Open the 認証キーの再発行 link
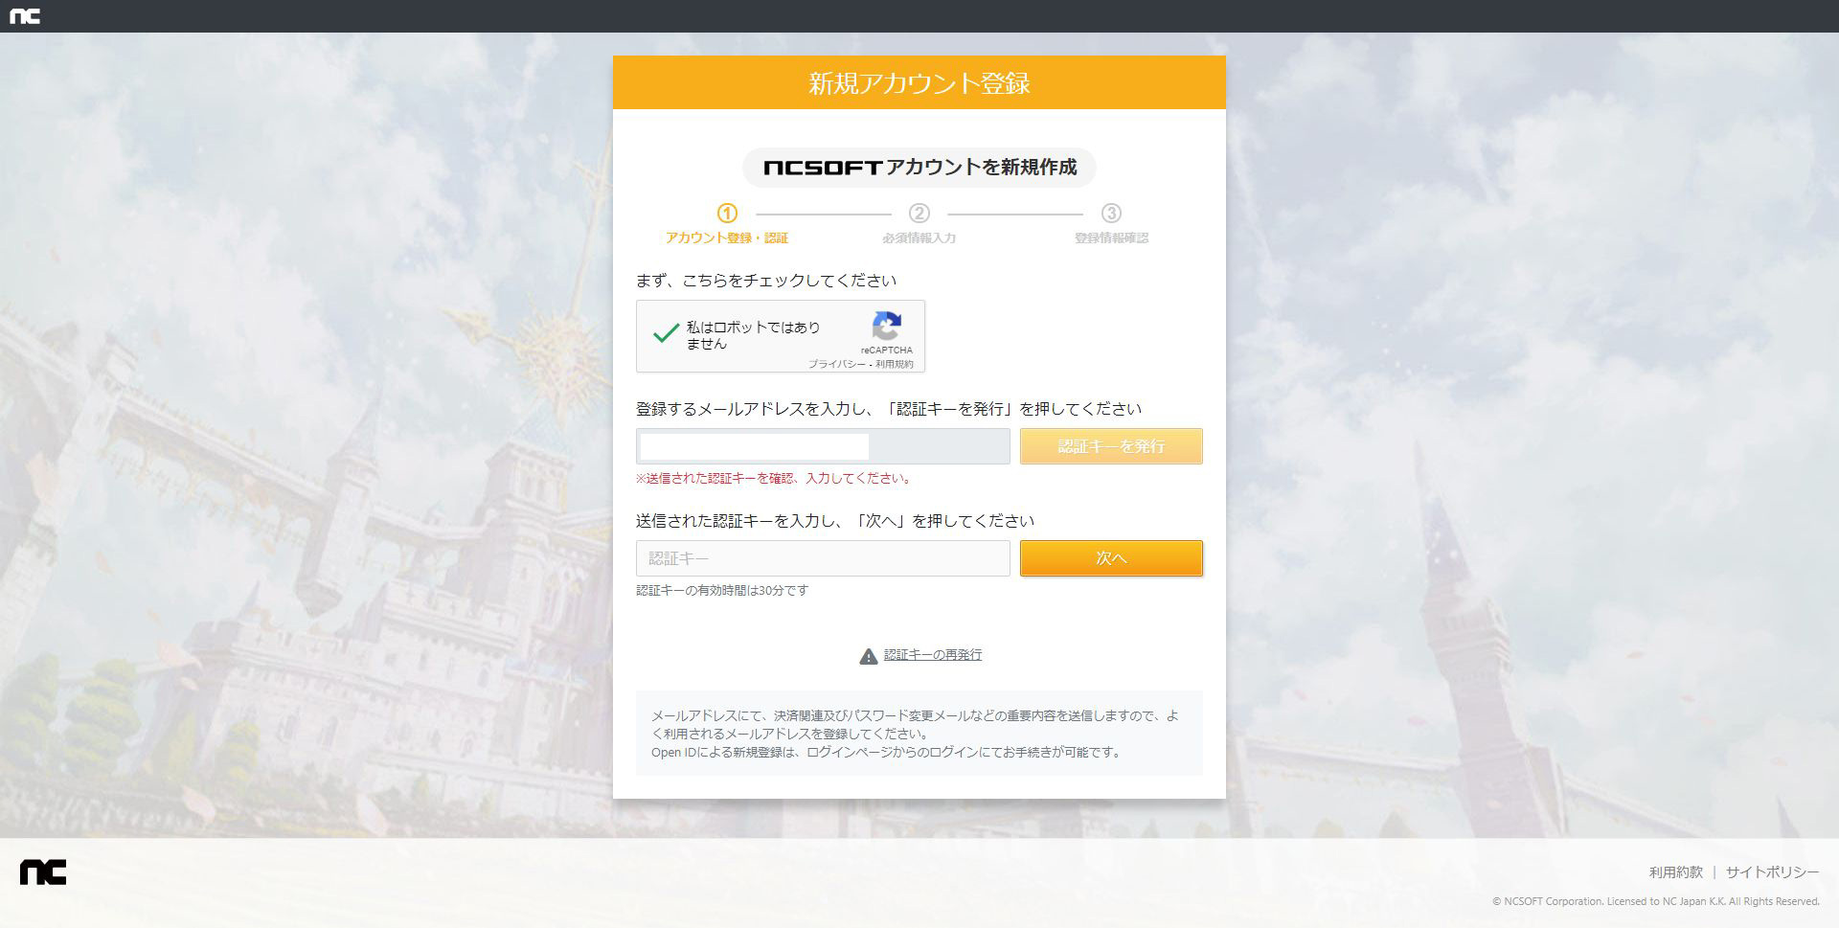1839x928 pixels. [932, 655]
